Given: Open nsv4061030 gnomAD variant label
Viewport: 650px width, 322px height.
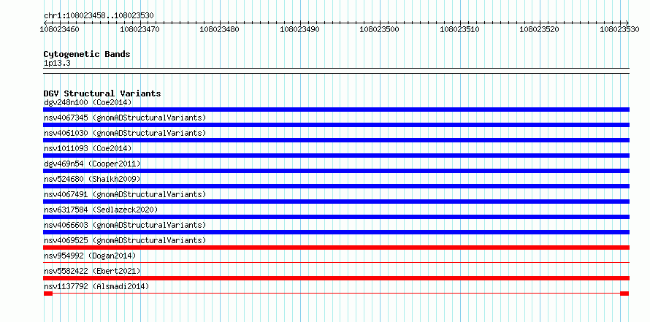Looking at the screenshot, I should click(125, 133).
